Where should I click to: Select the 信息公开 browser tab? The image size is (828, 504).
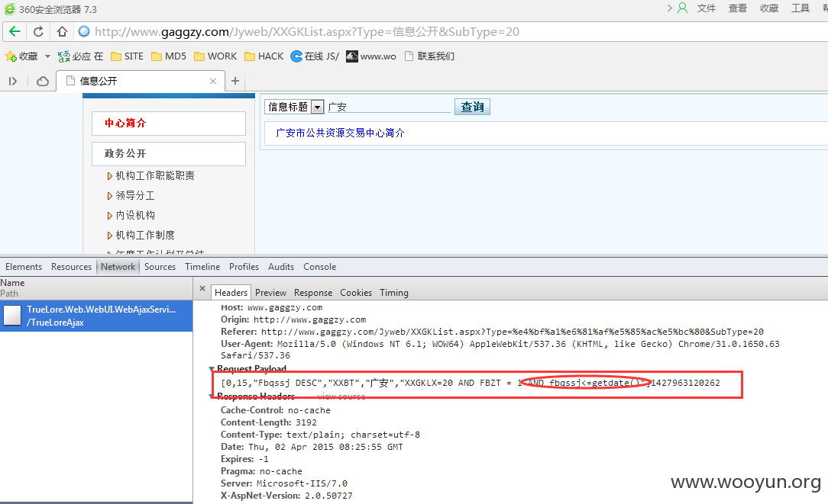click(x=141, y=81)
